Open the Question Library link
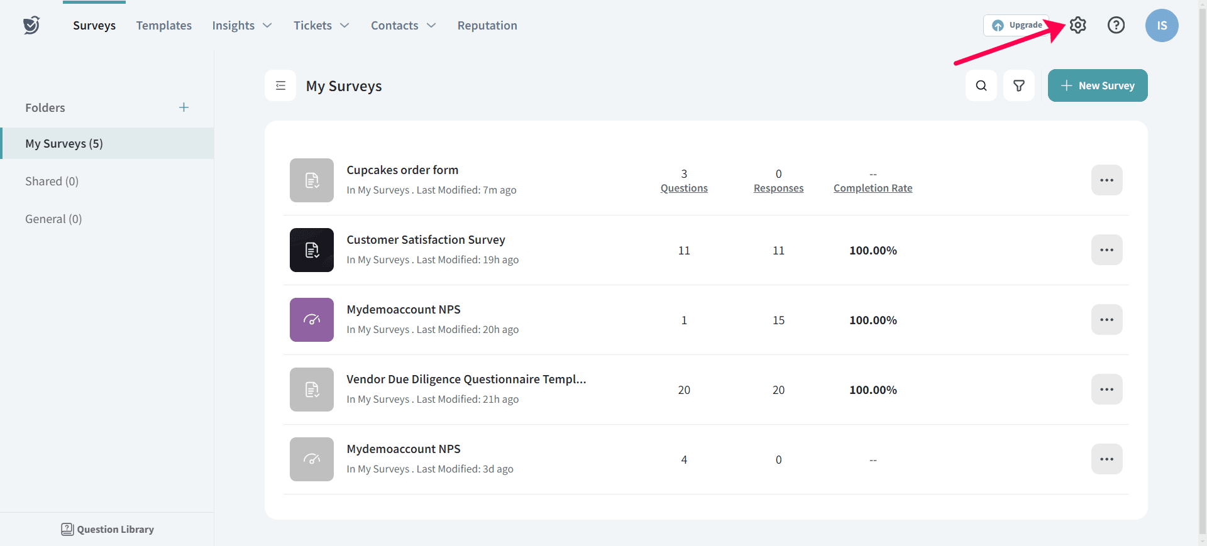Viewport: 1207px width, 546px height. pyautogui.click(x=107, y=529)
